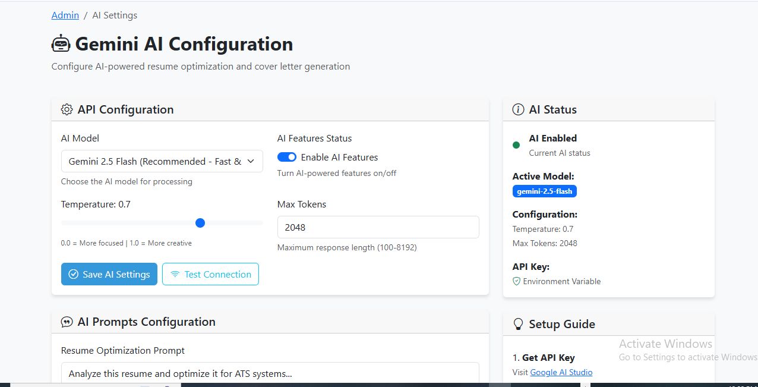
Task: Click the chat bubble icon by AI Prompts Configuration
Action: 67,322
